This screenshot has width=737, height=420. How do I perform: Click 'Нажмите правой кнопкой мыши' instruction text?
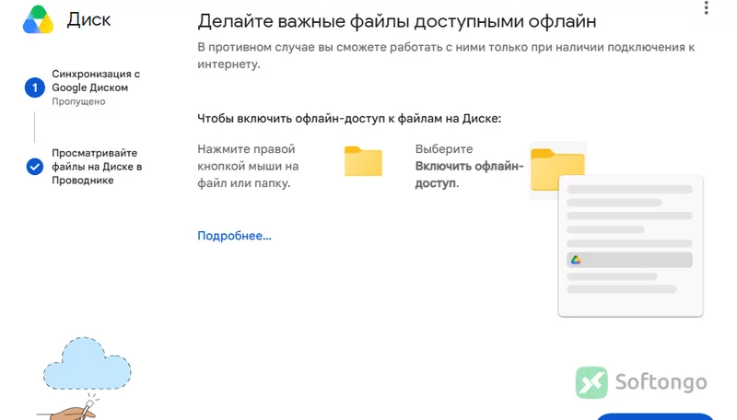tap(248, 166)
